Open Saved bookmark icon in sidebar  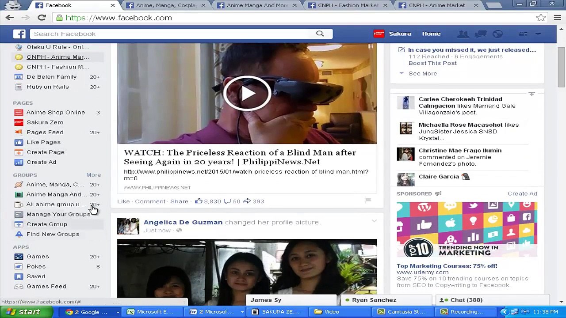coord(19,276)
